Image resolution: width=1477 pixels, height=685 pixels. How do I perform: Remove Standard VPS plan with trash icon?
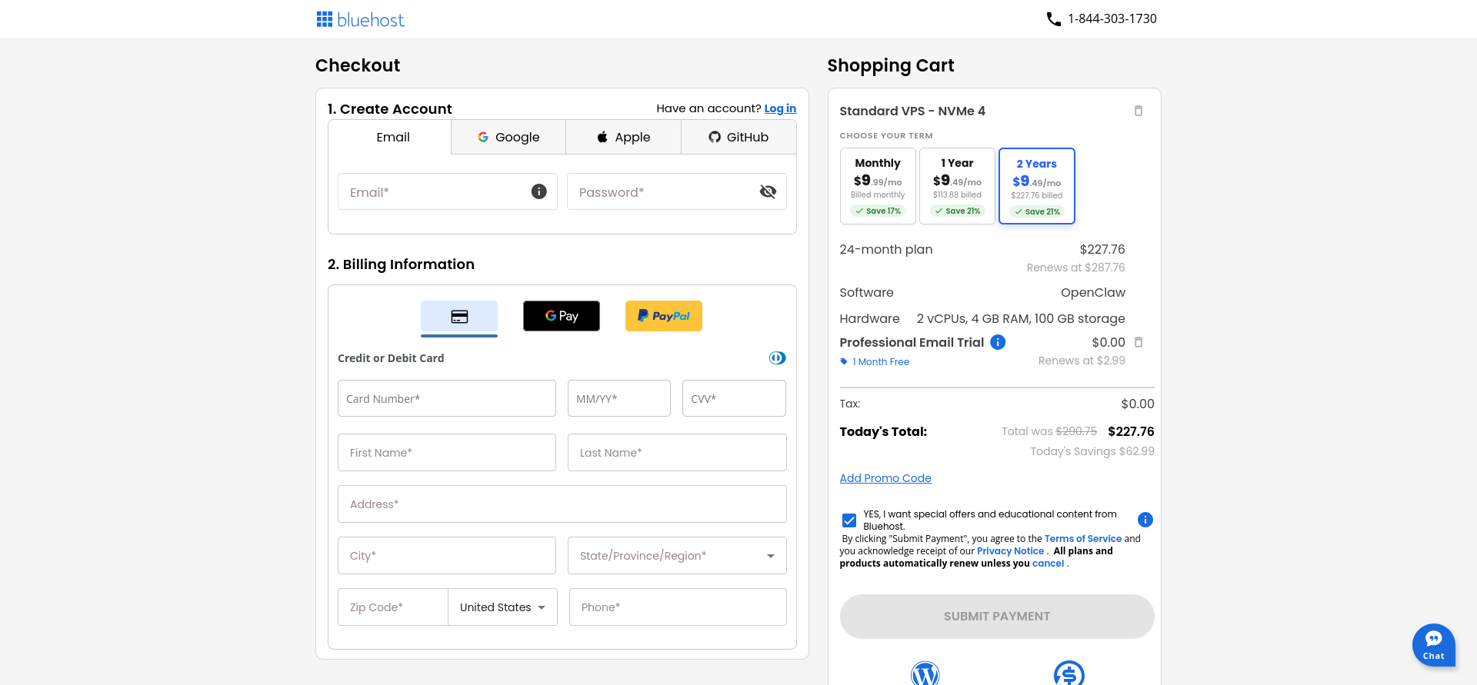click(1139, 111)
